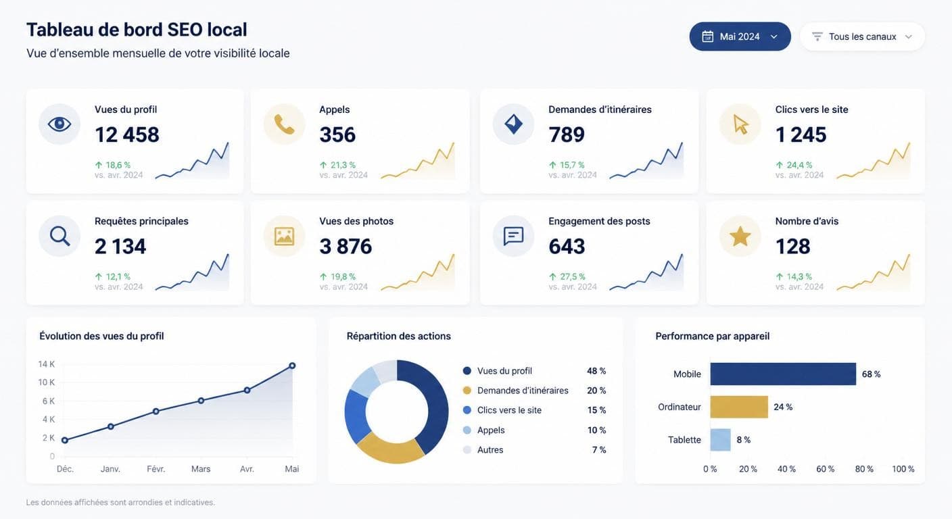The height and width of the screenshot is (519, 952).
Task: Click the chat bubble icon for Engagement des posts
Action: click(513, 236)
